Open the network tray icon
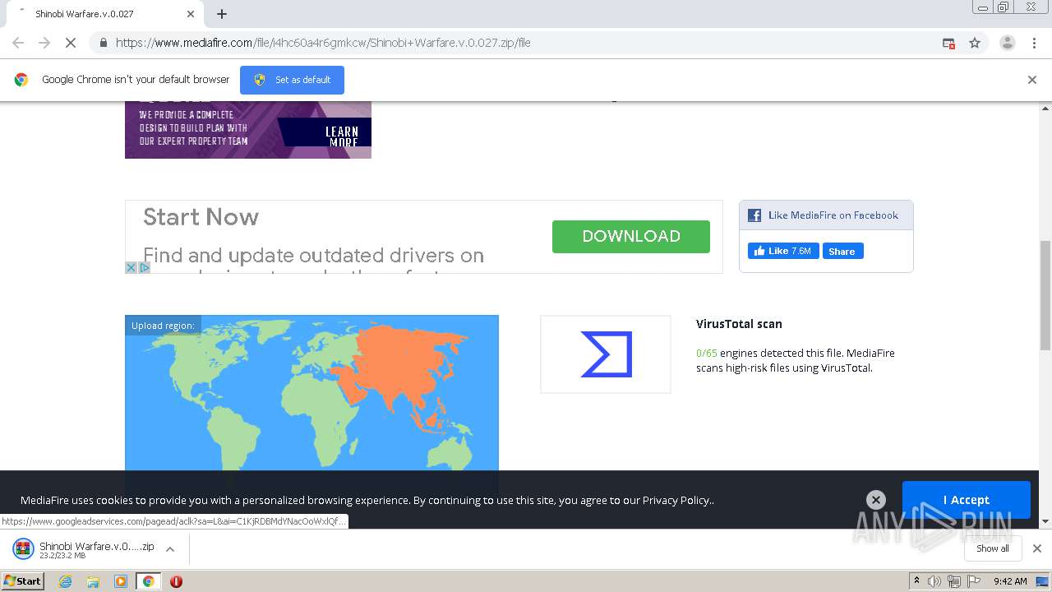The width and height of the screenshot is (1052, 592). (x=954, y=581)
